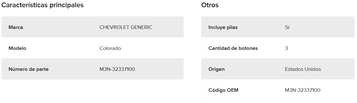This screenshot has width=357, height=103.
Task: Click the Sí value for Incluye pilas
Action: [287, 27]
